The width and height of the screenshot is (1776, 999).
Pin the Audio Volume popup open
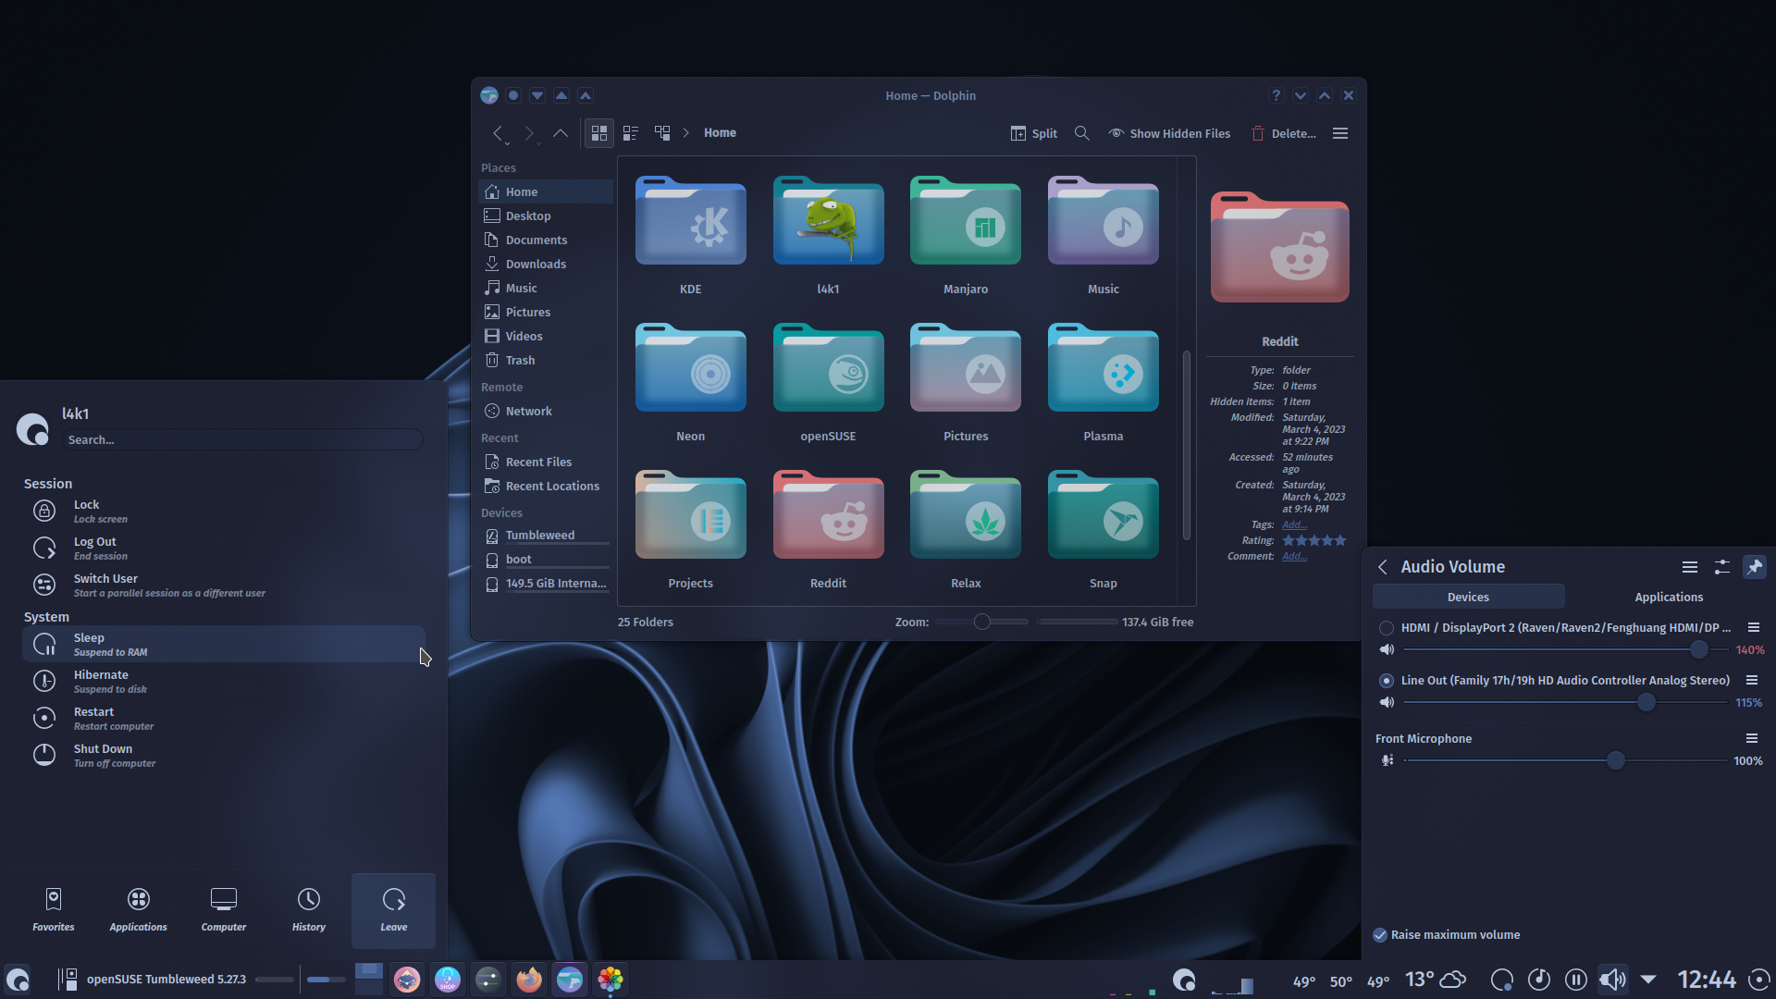point(1754,567)
